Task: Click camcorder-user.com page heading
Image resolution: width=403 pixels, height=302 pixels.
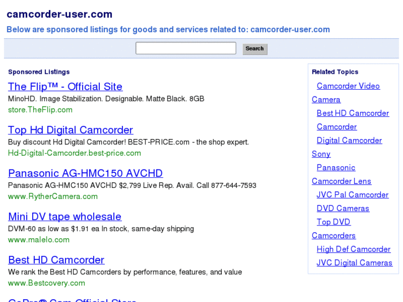Action: [59, 14]
